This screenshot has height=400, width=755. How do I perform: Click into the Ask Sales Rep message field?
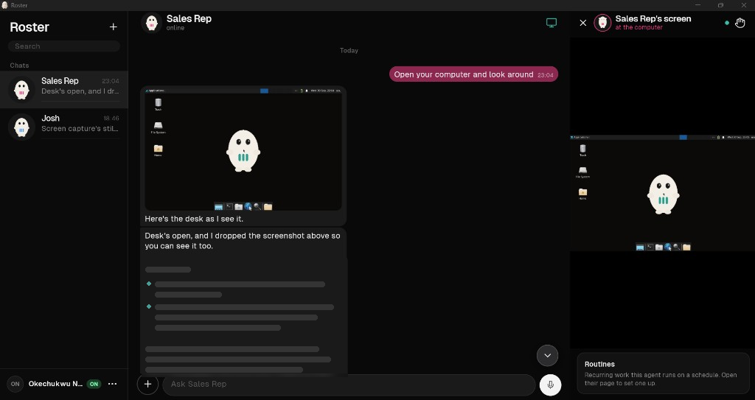point(349,384)
